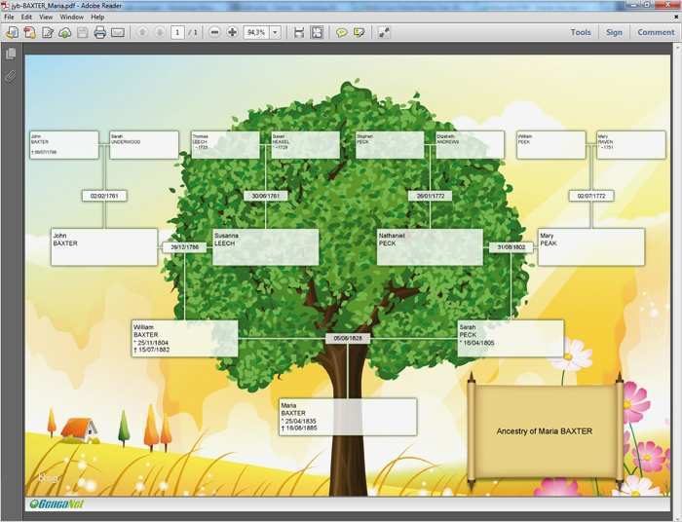The image size is (682, 522).
Task: Click the Susanna LEECH person box
Action: [x=265, y=246]
